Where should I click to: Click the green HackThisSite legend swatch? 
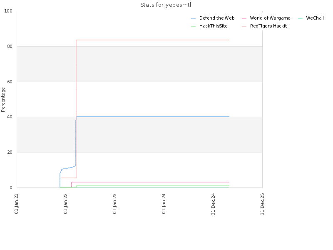point(193,27)
